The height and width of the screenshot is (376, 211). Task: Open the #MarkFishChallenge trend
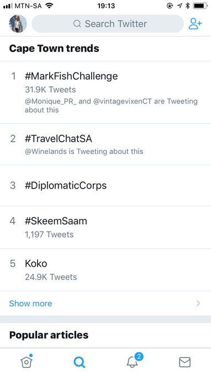point(106,92)
